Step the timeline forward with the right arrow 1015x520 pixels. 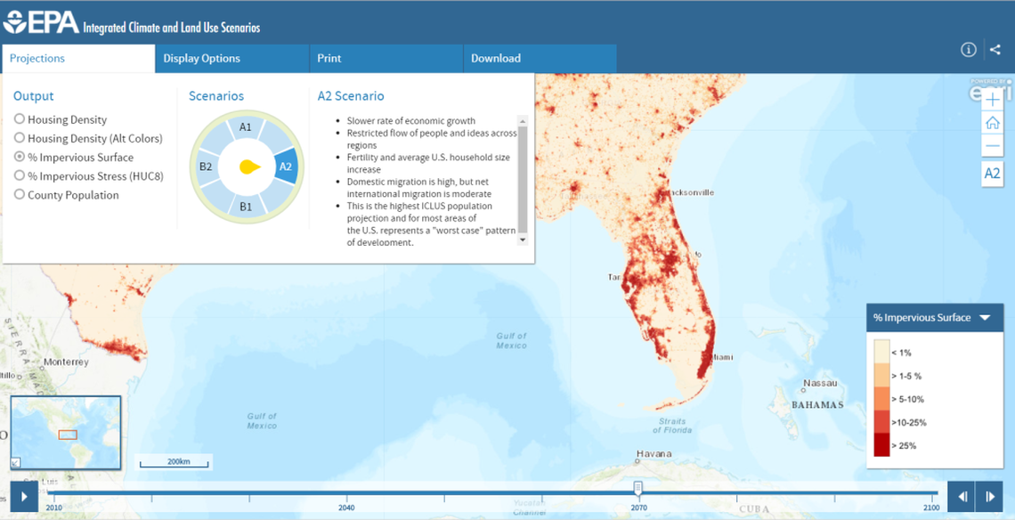point(991,496)
